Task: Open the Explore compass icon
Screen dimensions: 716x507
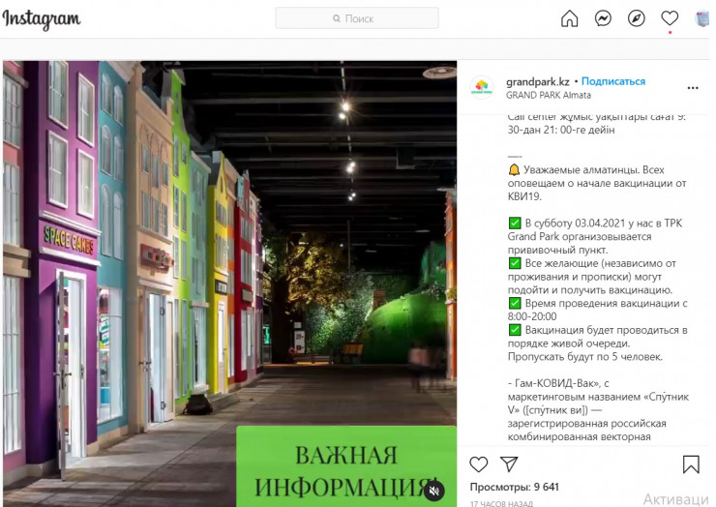Action: click(636, 18)
